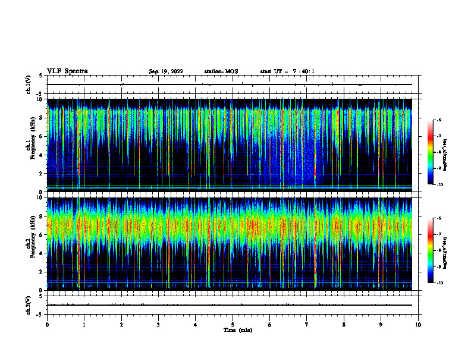The width and height of the screenshot is (471, 364).
Task: Click time axis tick label 4
Action: click(196, 325)
